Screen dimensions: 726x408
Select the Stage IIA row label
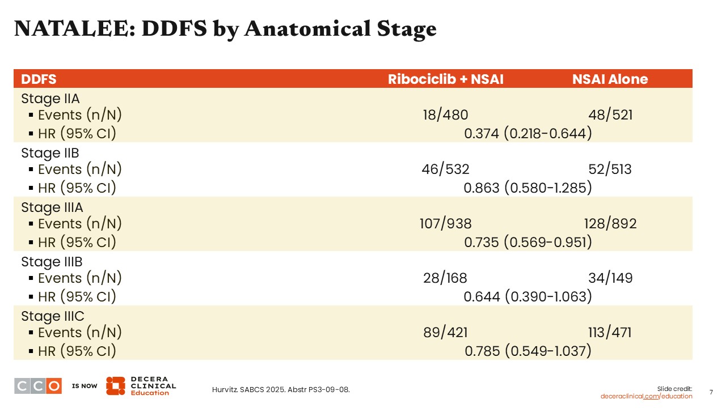click(x=50, y=99)
